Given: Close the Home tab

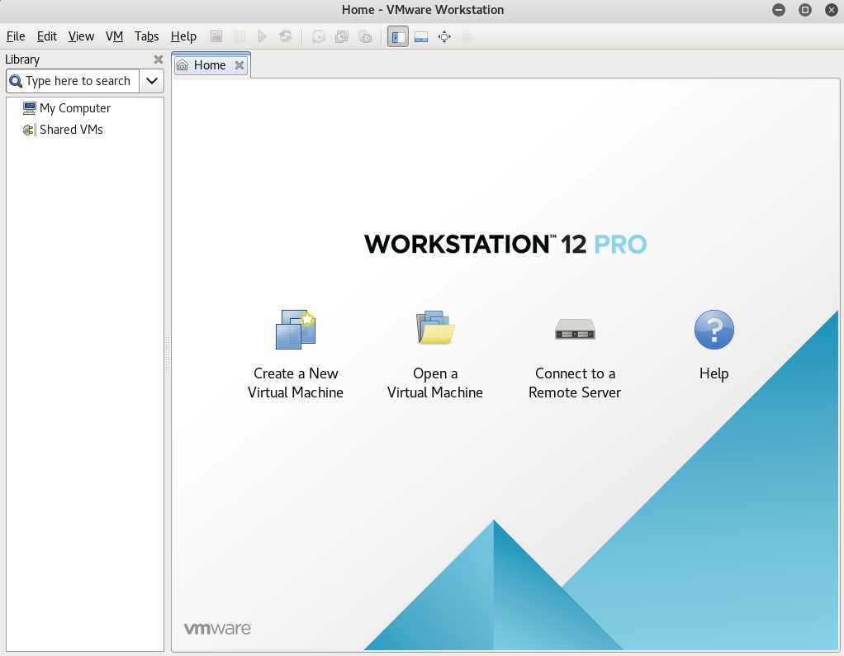Looking at the screenshot, I should 239,65.
